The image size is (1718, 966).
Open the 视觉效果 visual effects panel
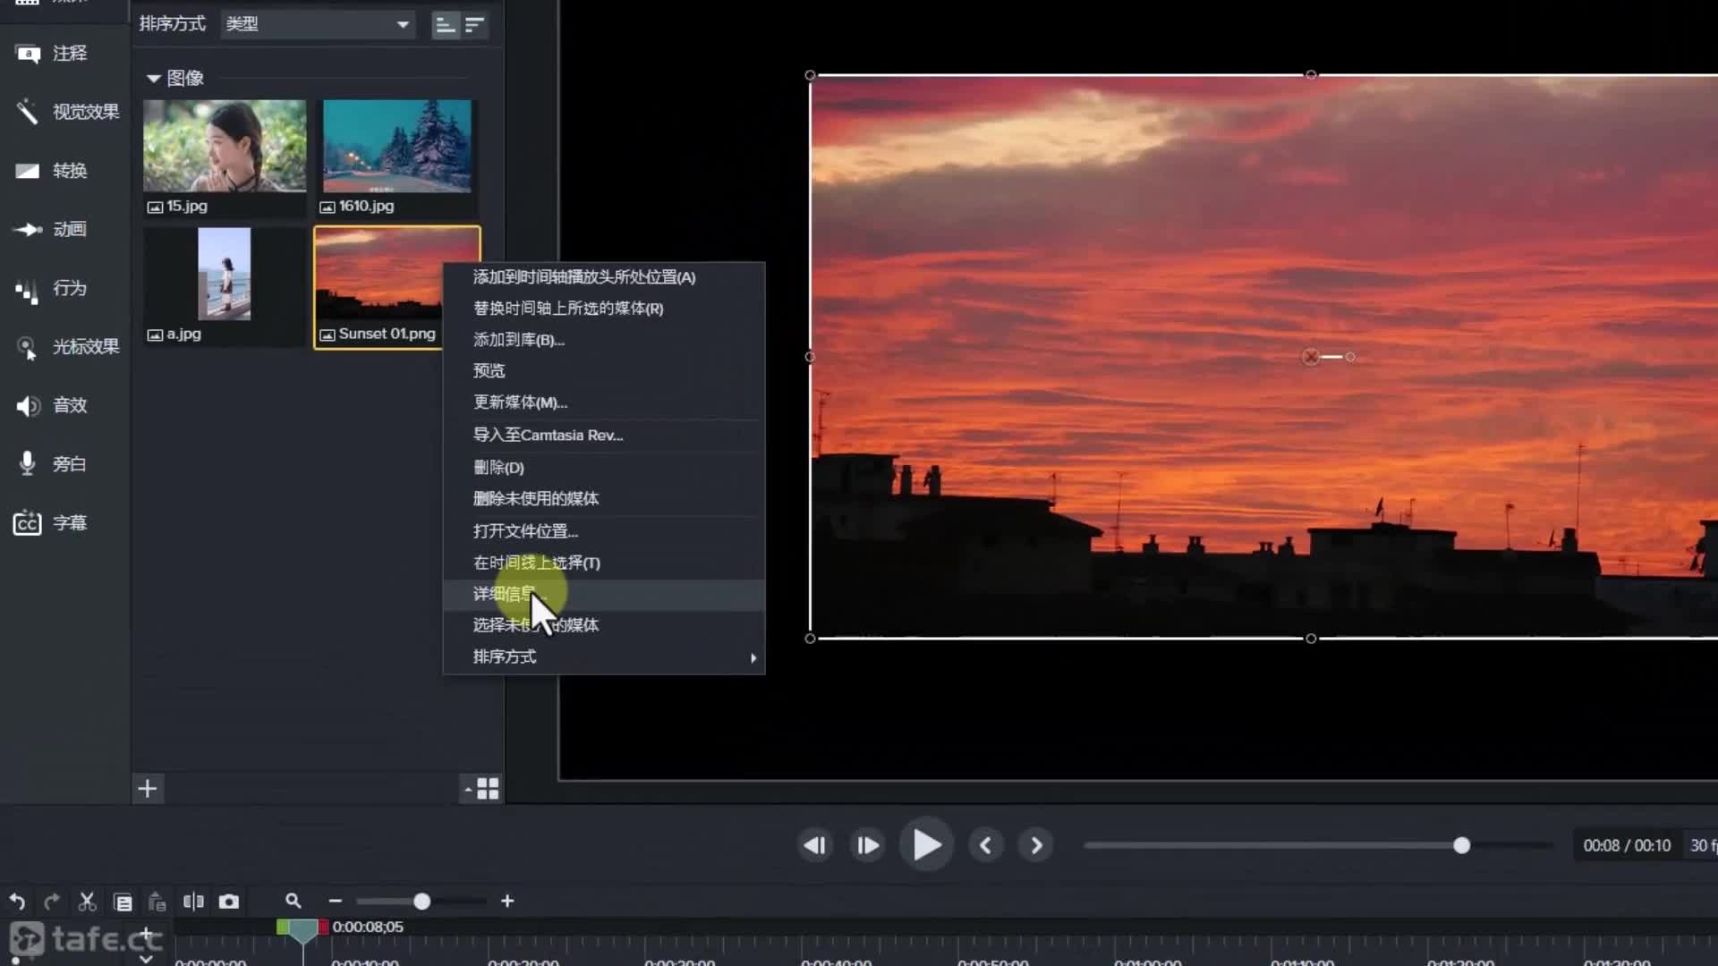point(67,112)
